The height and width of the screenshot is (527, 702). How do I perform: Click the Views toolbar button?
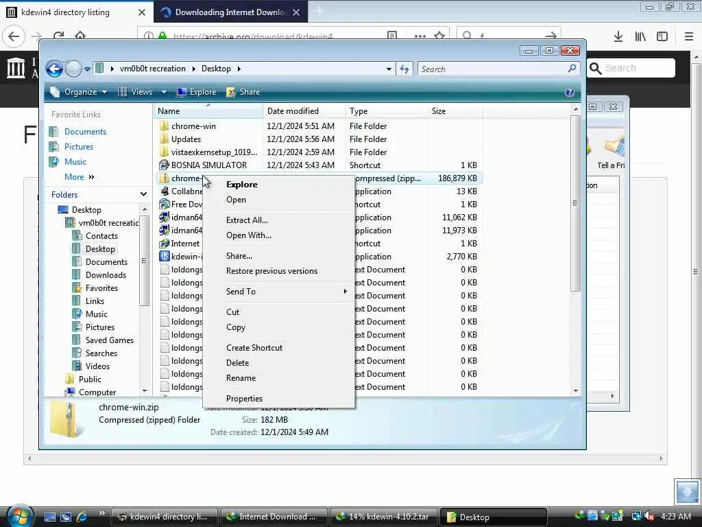[x=135, y=92]
